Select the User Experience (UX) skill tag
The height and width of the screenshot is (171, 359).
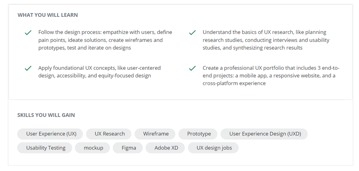coord(50,134)
